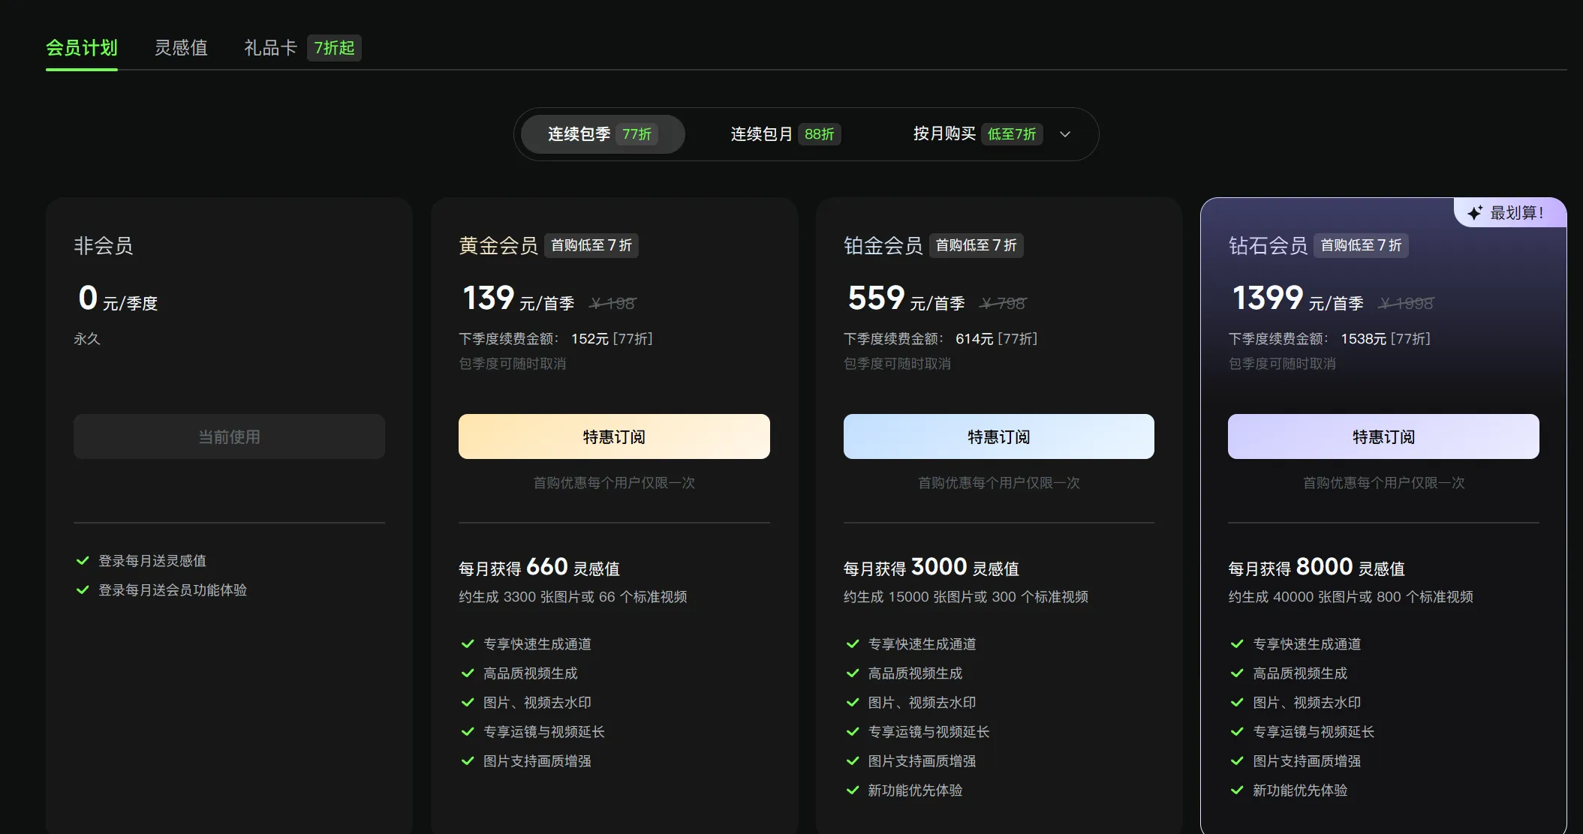Click the 黄金会员 plan title
Image resolution: width=1583 pixels, height=834 pixels.
[x=498, y=245]
